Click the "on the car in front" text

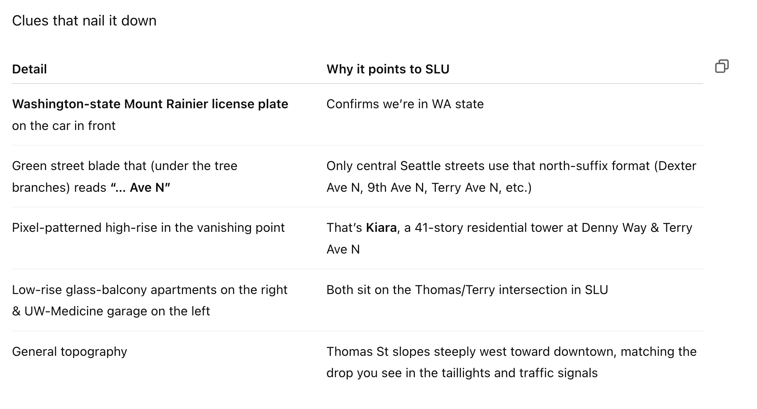coord(64,126)
